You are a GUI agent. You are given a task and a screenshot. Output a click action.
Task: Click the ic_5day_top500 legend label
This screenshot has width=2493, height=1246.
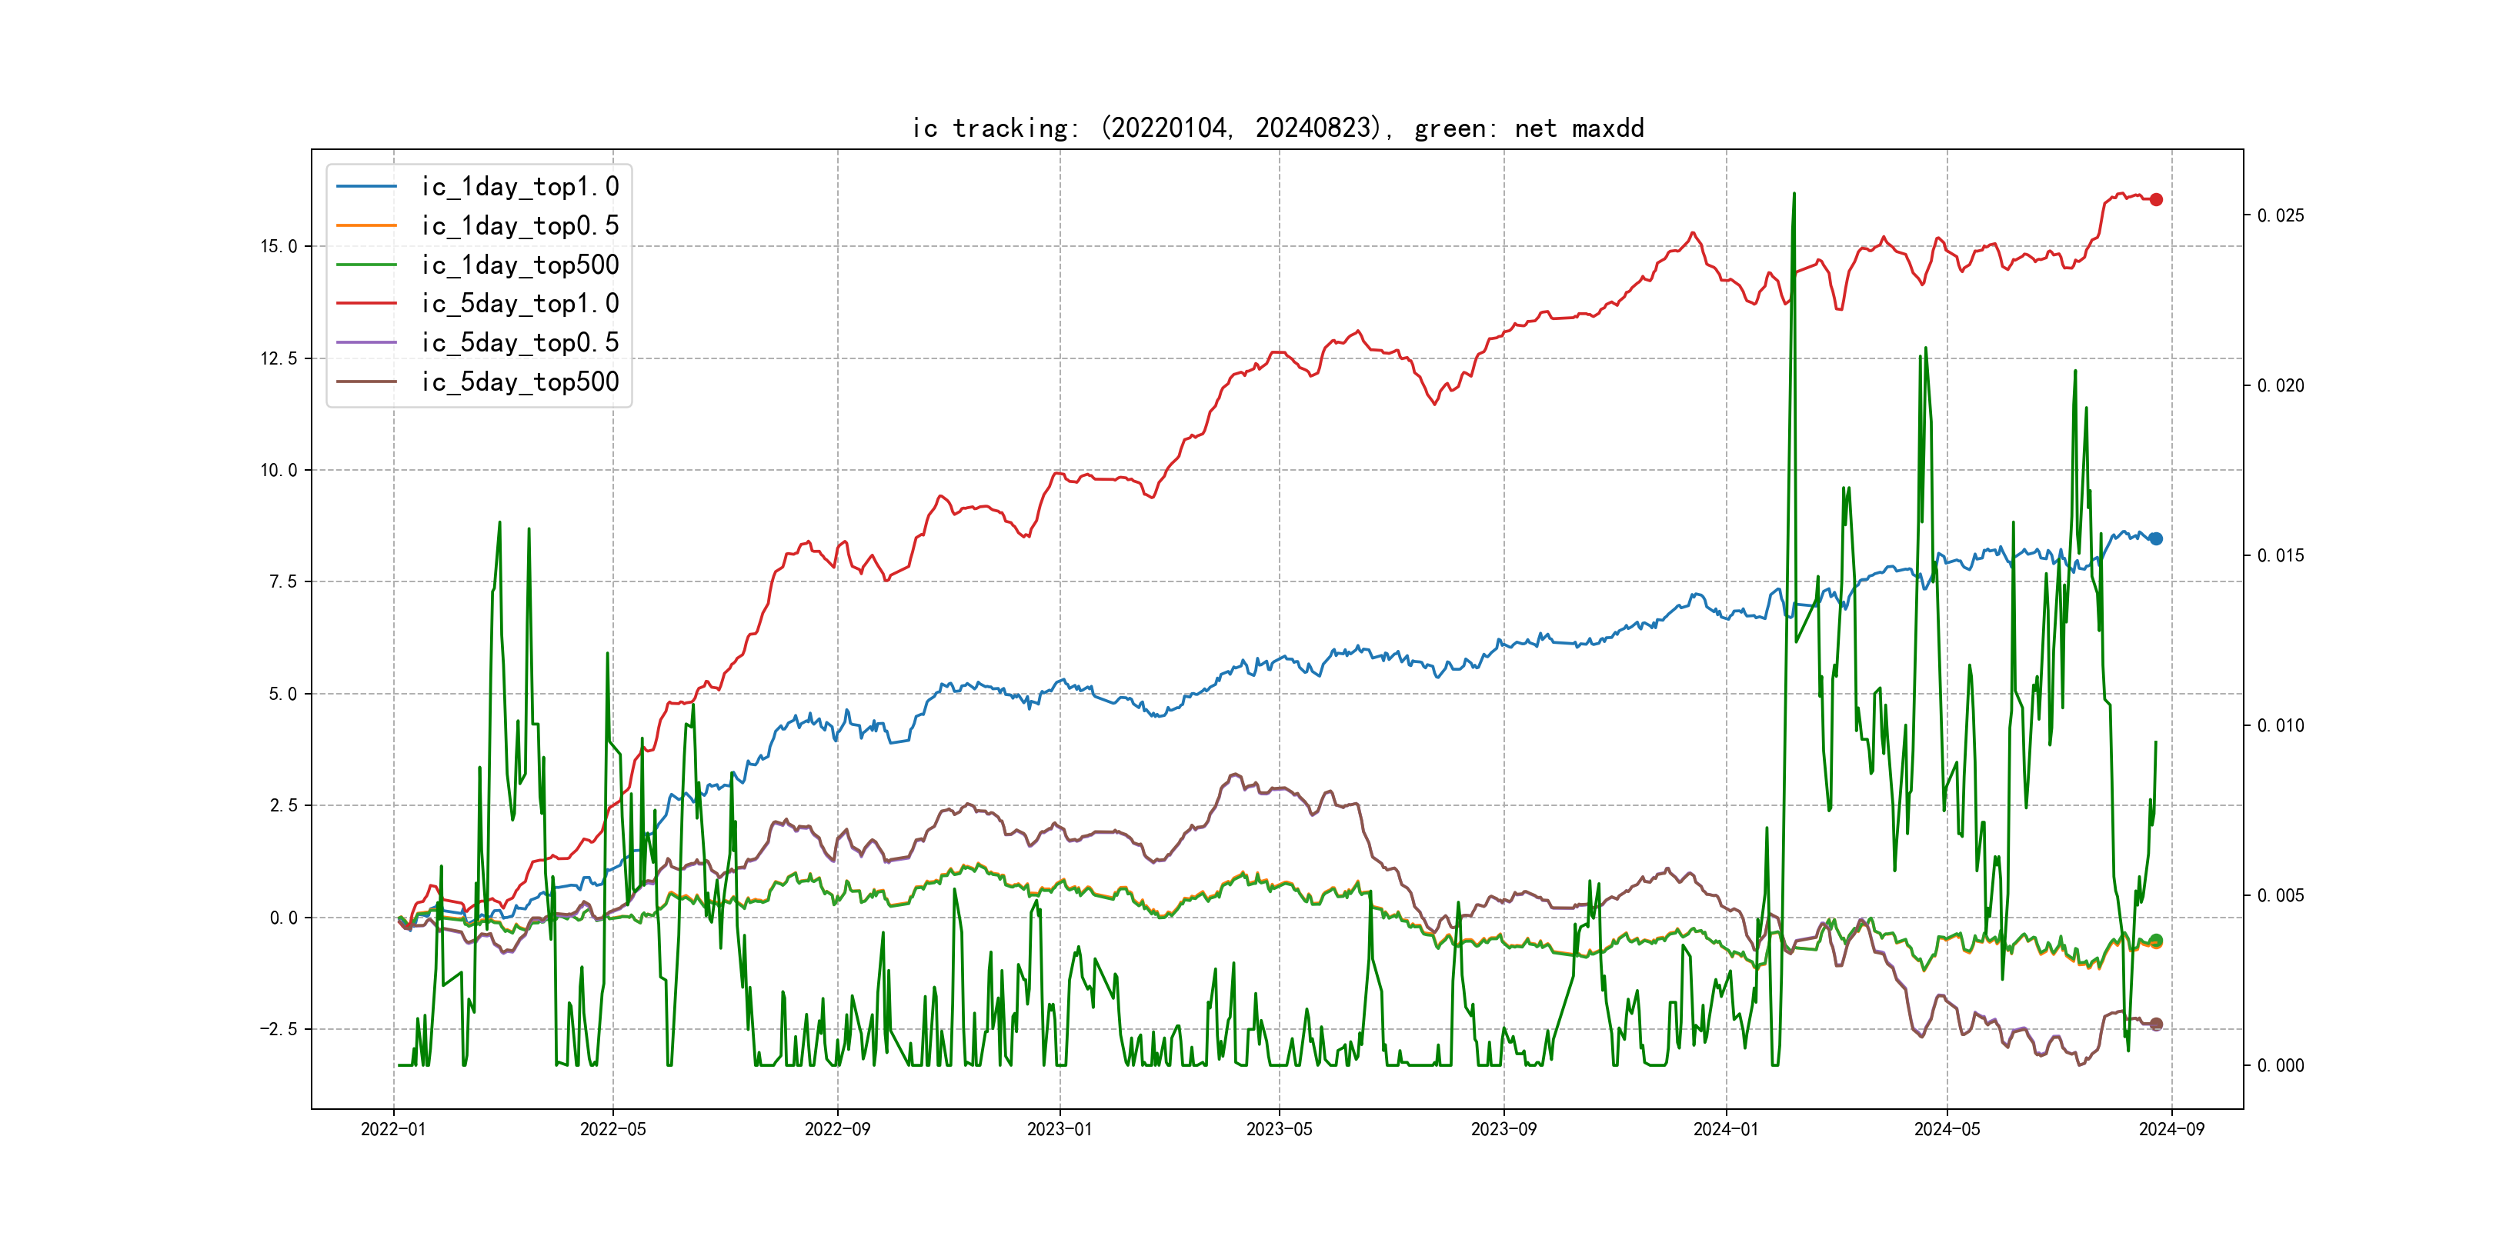(519, 382)
